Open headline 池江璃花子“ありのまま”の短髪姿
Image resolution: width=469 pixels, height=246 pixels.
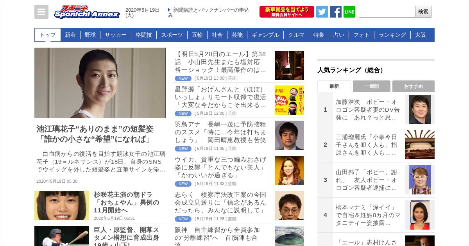95,134
